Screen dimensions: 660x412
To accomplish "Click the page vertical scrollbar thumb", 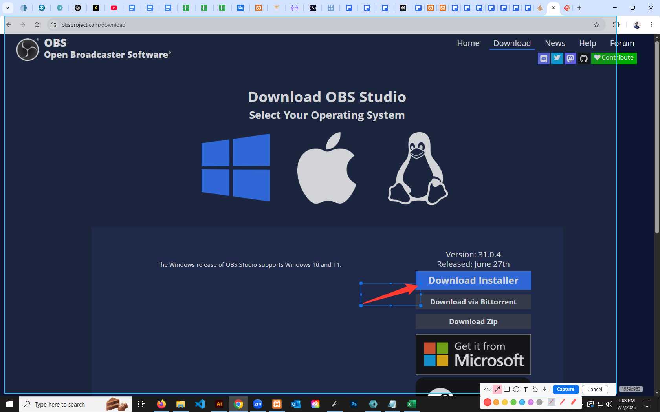I will (x=657, y=137).
